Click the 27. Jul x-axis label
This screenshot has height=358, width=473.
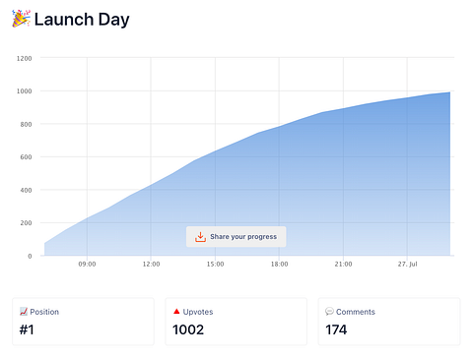[407, 264]
